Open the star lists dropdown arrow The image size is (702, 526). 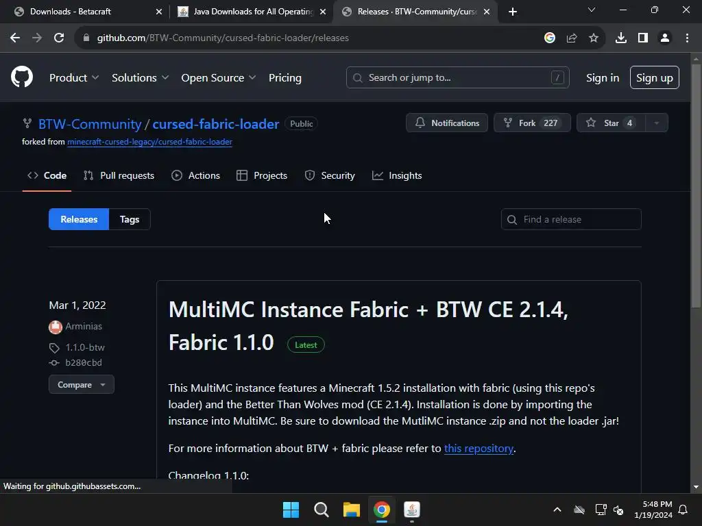(x=656, y=123)
